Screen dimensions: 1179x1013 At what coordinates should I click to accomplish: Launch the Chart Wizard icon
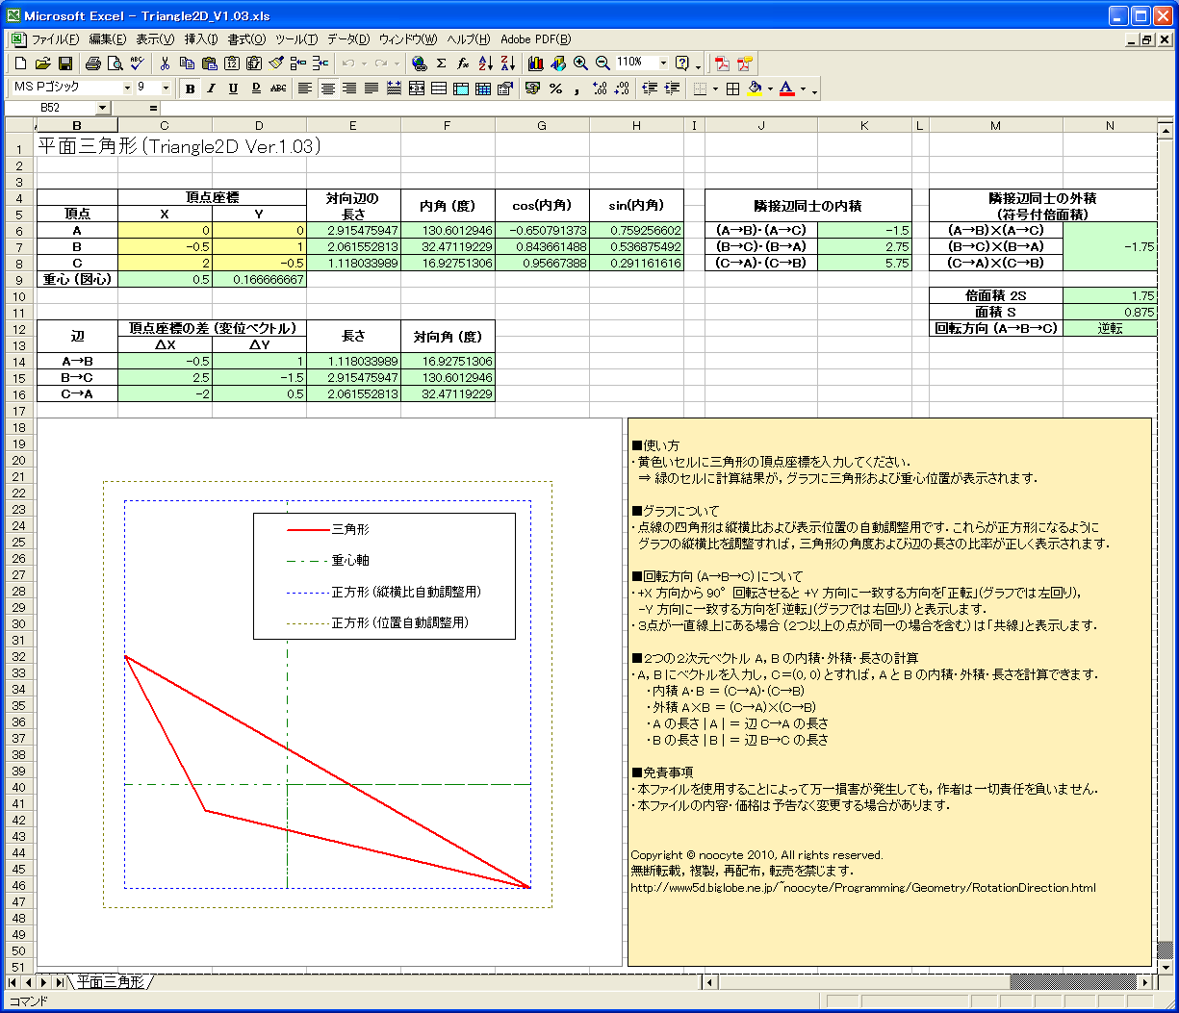pyautogui.click(x=535, y=63)
